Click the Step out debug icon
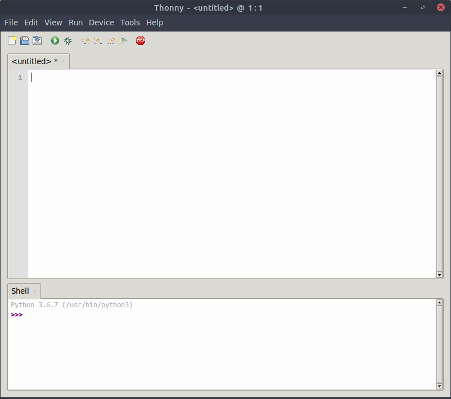This screenshot has width=451, height=399. [110, 41]
